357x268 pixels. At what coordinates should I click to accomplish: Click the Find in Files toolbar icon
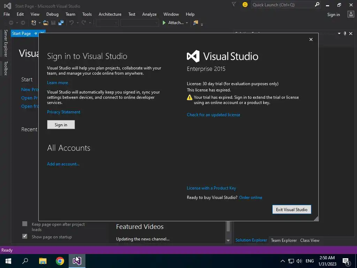click(196, 23)
